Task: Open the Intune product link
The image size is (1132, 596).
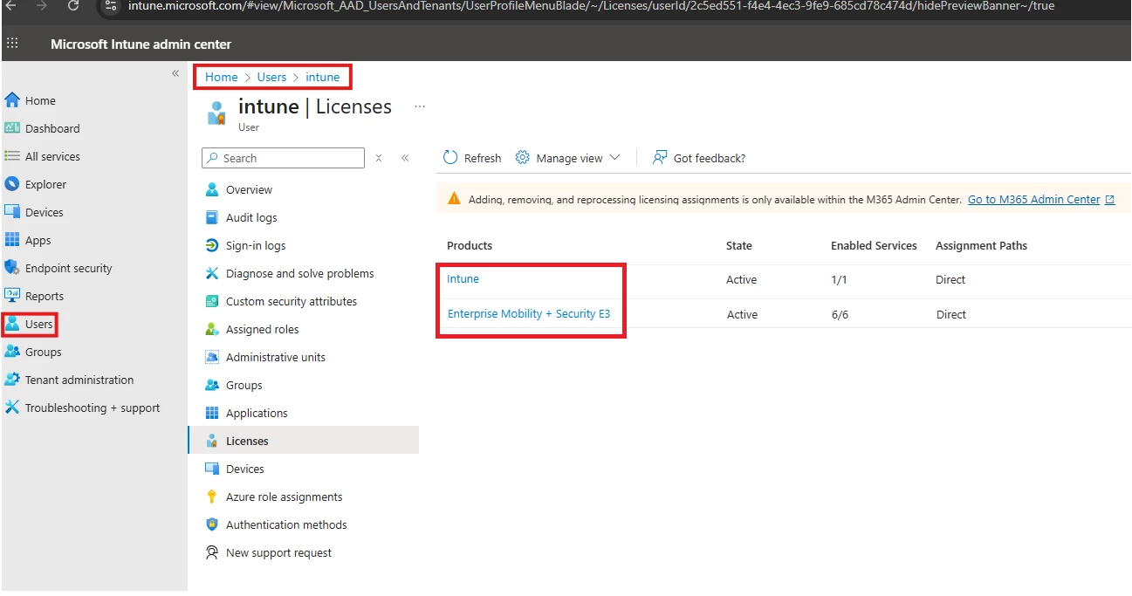Action: pyautogui.click(x=463, y=279)
